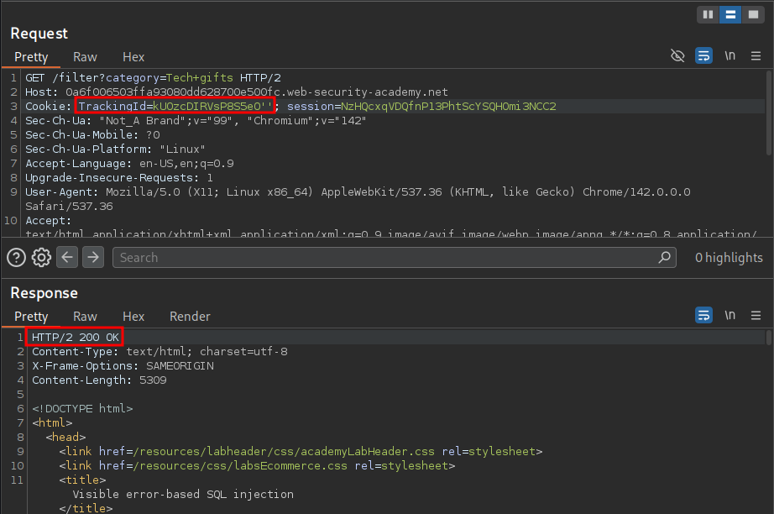This screenshot has height=514, width=774.
Task: Click the magnifier icon in search bar
Action: [x=665, y=258]
